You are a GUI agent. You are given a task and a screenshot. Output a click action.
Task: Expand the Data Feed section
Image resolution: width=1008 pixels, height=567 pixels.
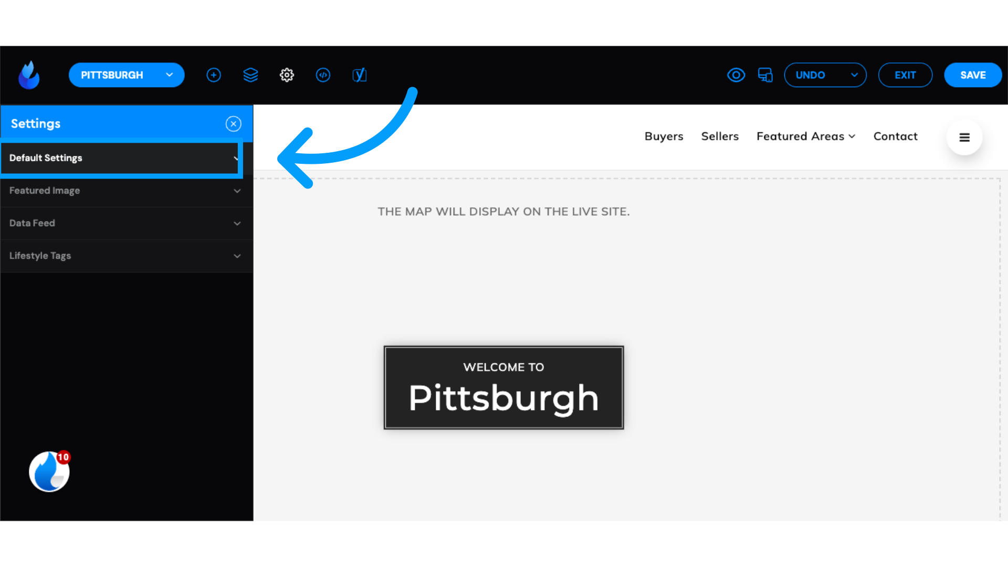(x=125, y=223)
